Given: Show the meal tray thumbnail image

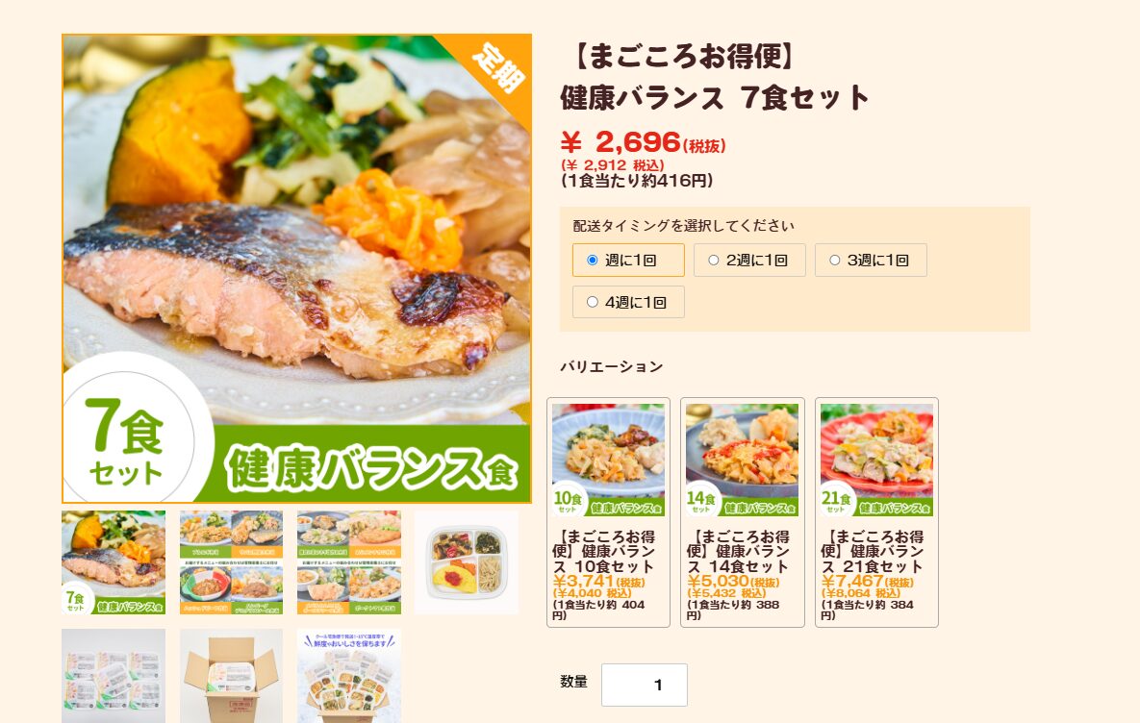Looking at the screenshot, I should click(467, 562).
